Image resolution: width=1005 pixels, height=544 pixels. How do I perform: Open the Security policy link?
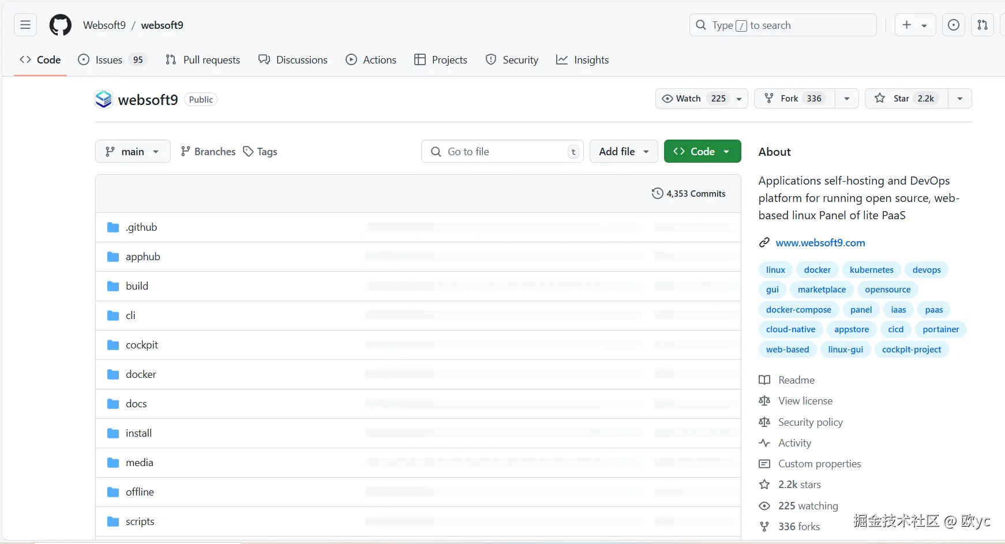pos(801,422)
